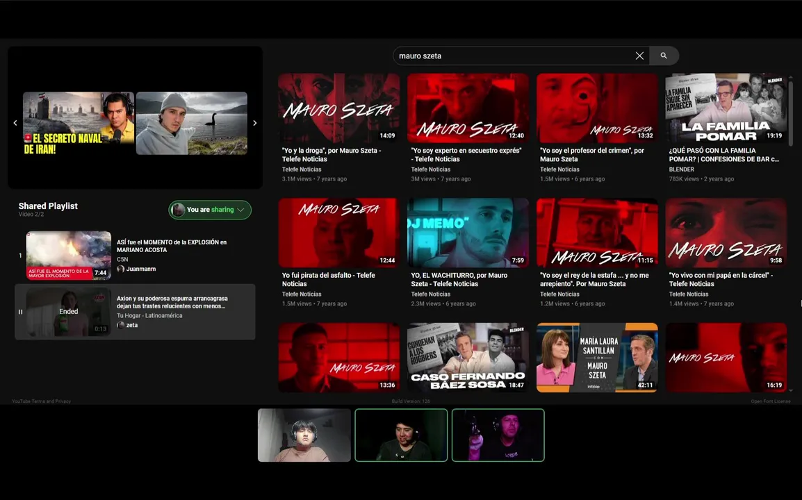Click the 'Axion y su poderosa espuma' title
This screenshot has width=802, height=500.
coord(172,302)
